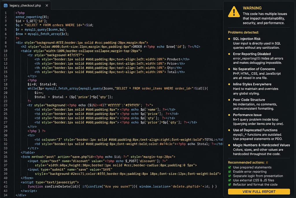Click the yellow warning triangle icon
The width and height of the screenshot is (296, 198).
tap(234, 12)
